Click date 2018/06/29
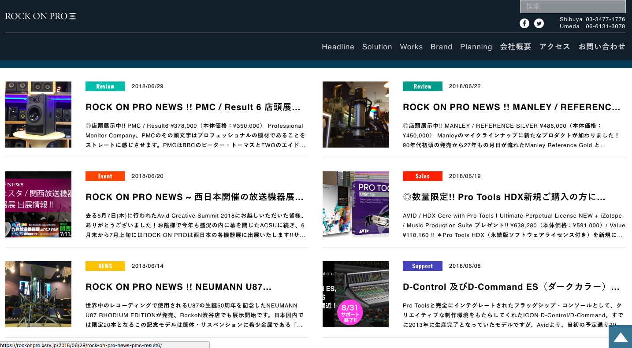Image resolution: width=632 pixels, height=348 pixels. [x=148, y=86]
